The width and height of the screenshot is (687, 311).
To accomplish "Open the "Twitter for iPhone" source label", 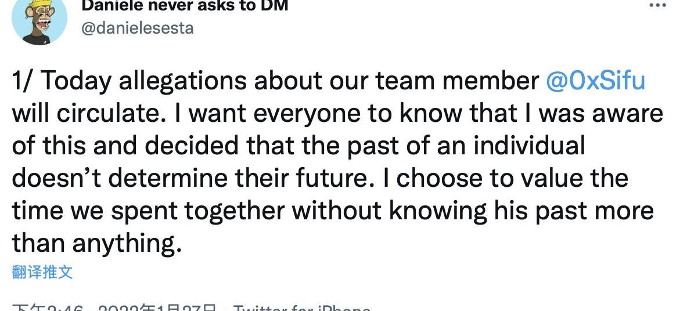I will 301,307.
